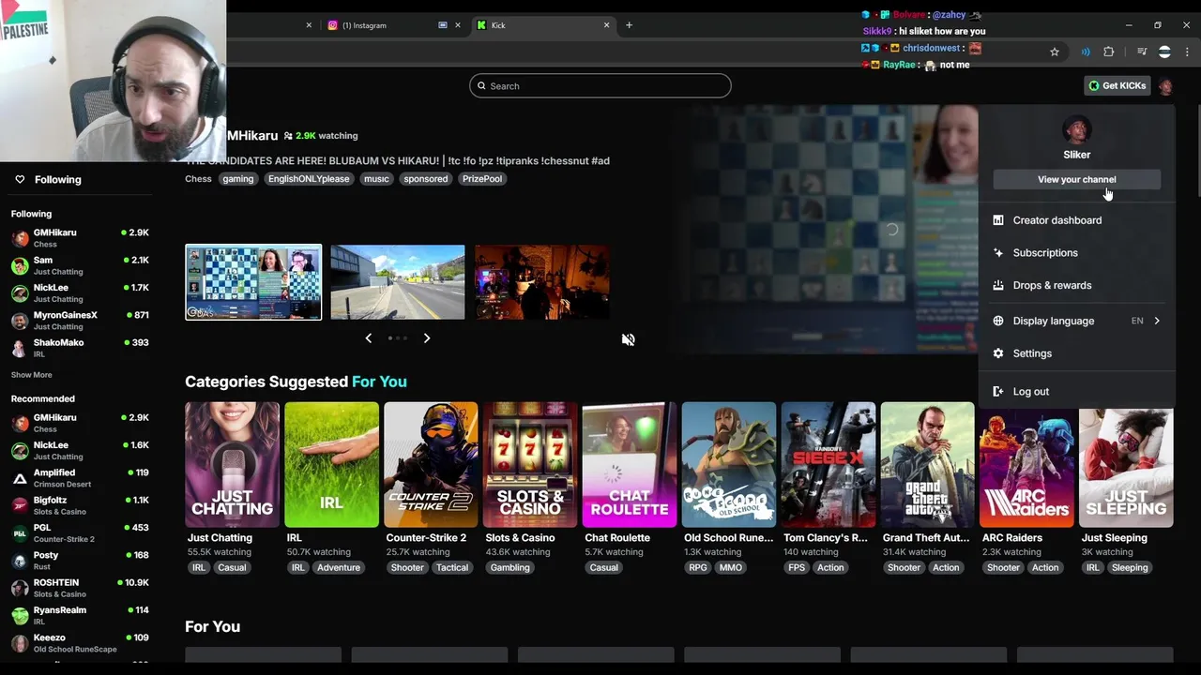Image resolution: width=1201 pixels, height=675 pixels.
Task: Open the Counter-Strike 2 category card
Action: pos(431,465)
